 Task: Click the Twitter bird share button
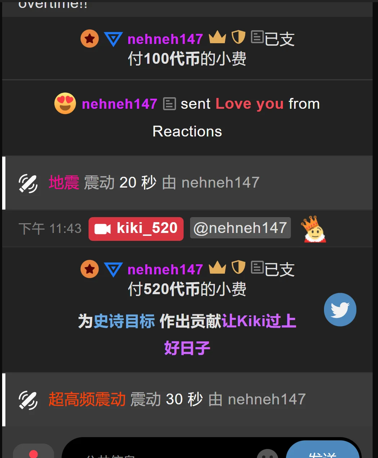tap(340, 310)
